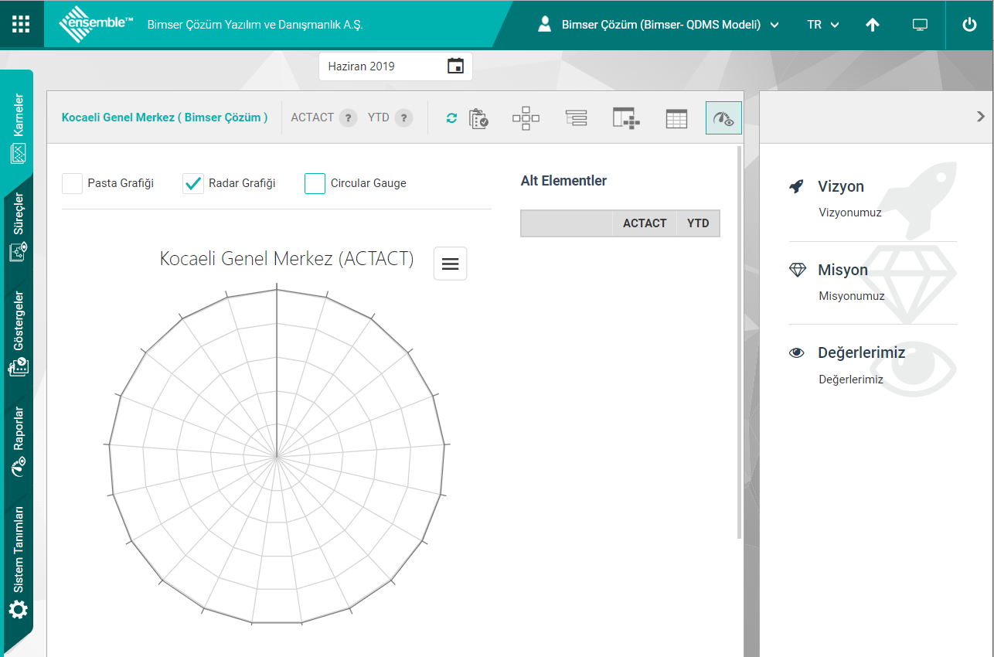
Task: Click the power logout icon
Action: 969,25
